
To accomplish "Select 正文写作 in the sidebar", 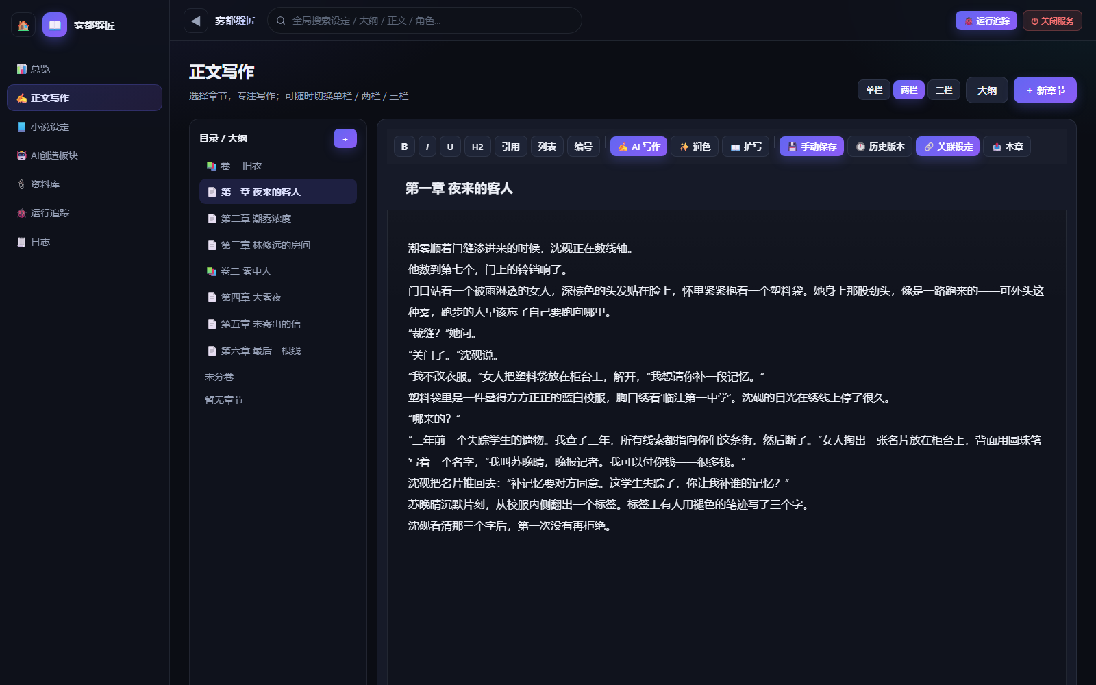I will click(84, 98).
